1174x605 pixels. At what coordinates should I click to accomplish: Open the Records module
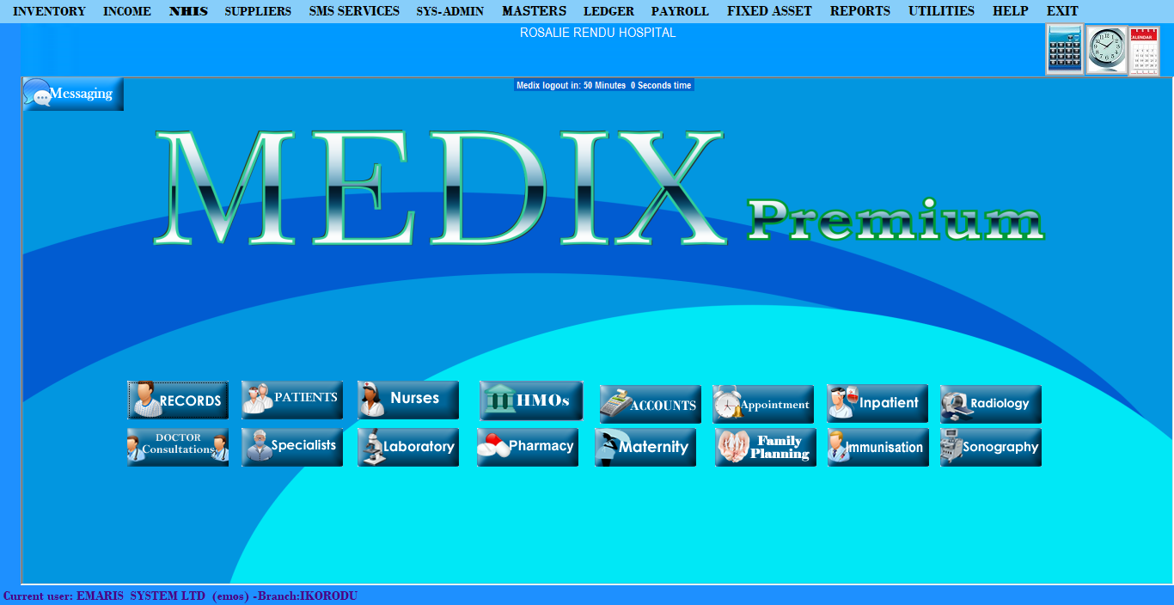click(178, 400)
